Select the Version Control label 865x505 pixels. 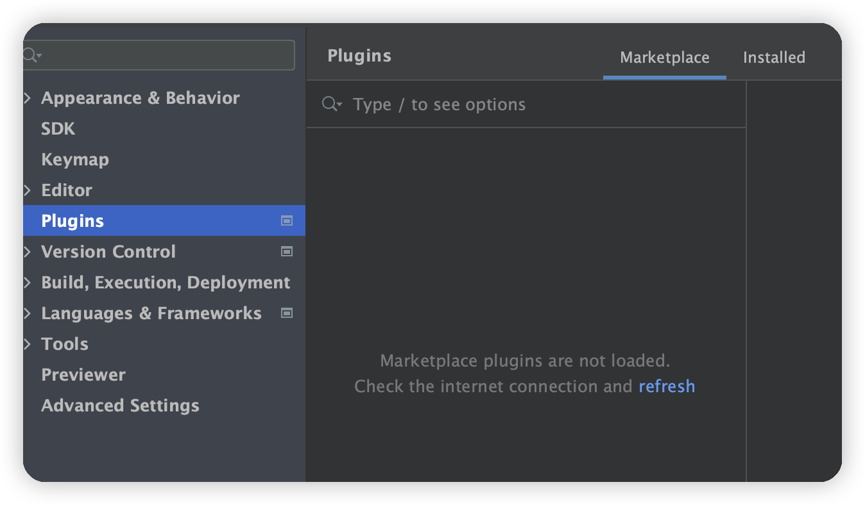pos(108,252)
